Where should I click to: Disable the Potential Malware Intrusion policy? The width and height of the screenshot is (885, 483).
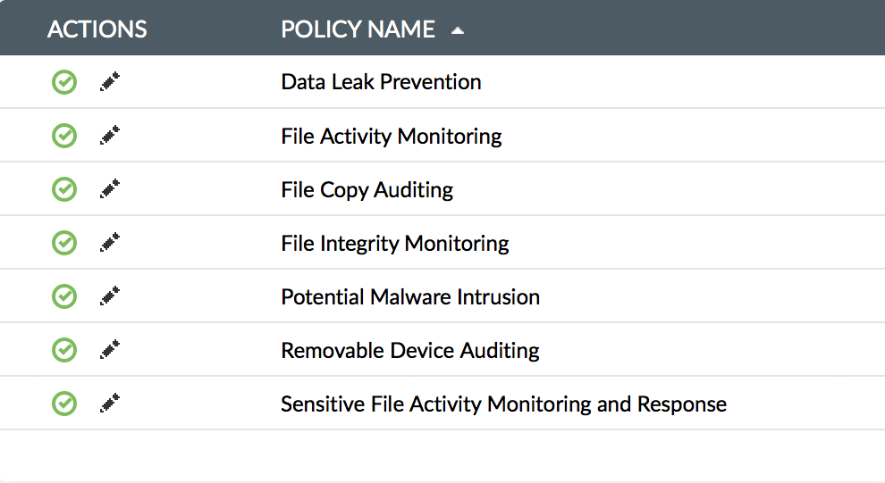64,296
